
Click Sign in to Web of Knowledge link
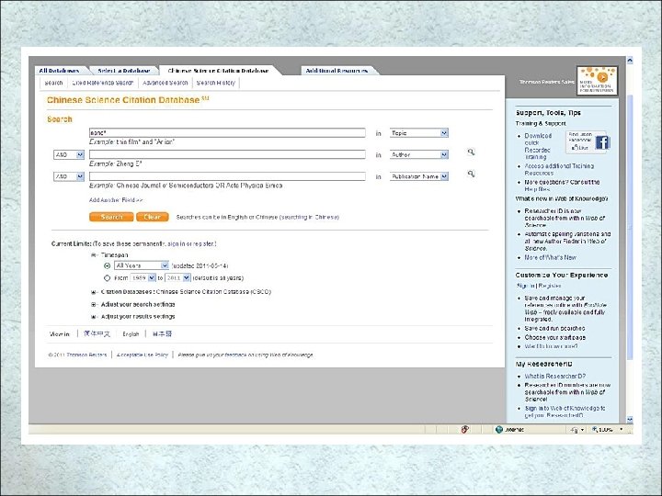(x=565, y=411)
